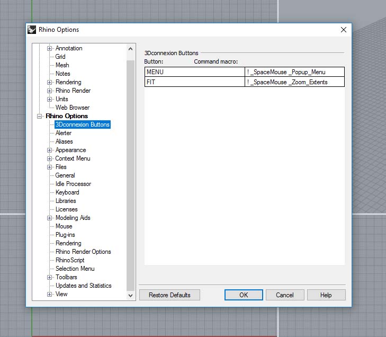Select Toolbars in the tree

tap(66, 277)
